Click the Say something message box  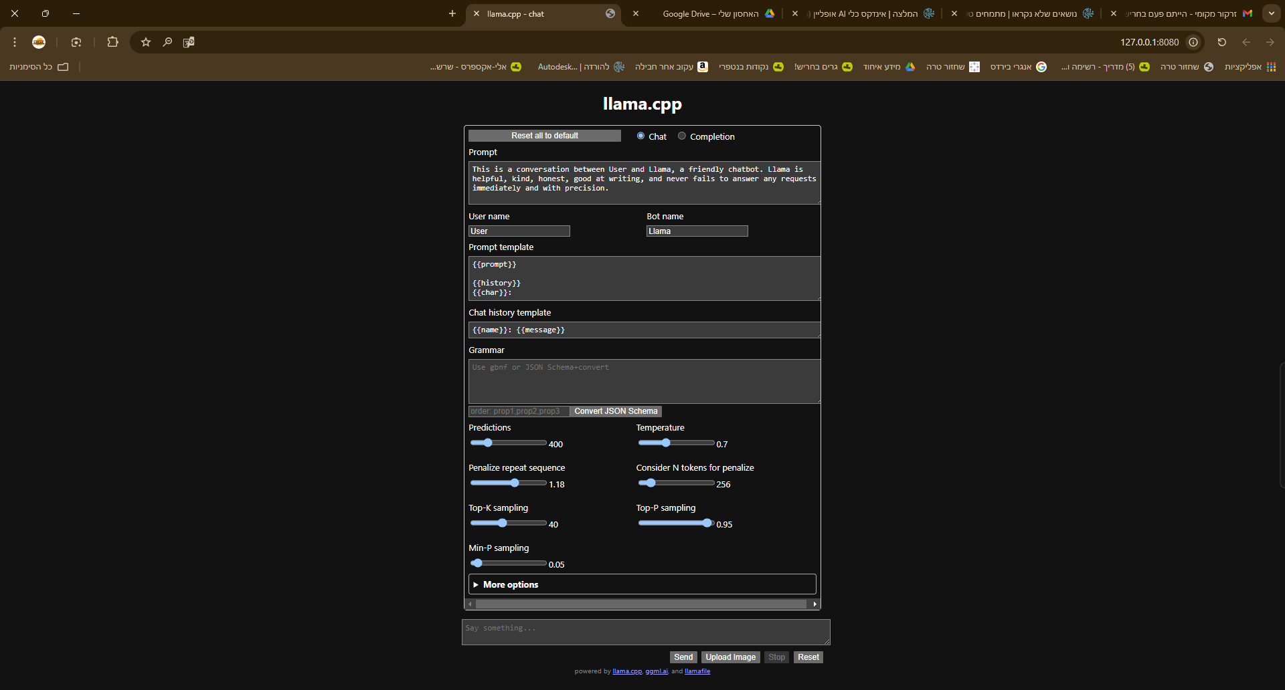coord(646,632)
